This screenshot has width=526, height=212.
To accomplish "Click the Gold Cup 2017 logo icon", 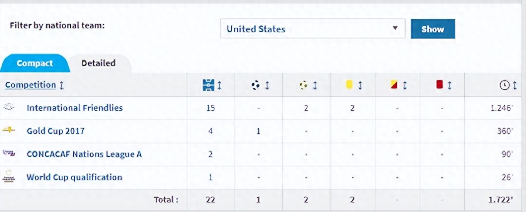I will click(8, 130).
